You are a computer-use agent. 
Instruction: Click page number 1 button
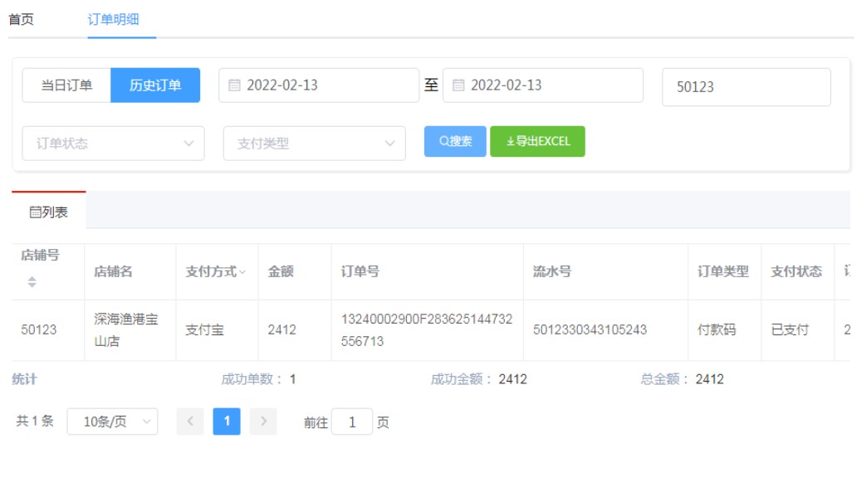coord(227,422)
